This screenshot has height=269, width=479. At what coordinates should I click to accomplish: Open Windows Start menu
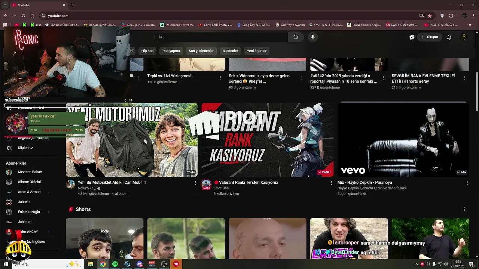coord(6,264)
